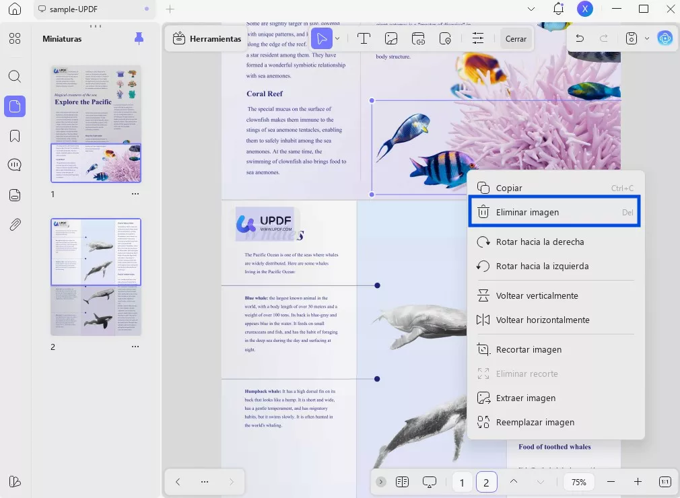
Task: Choose Copiar from the context menu
Action: coord(555,188)
